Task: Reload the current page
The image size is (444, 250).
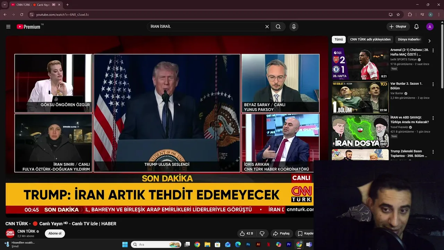Action: point(22,15)
